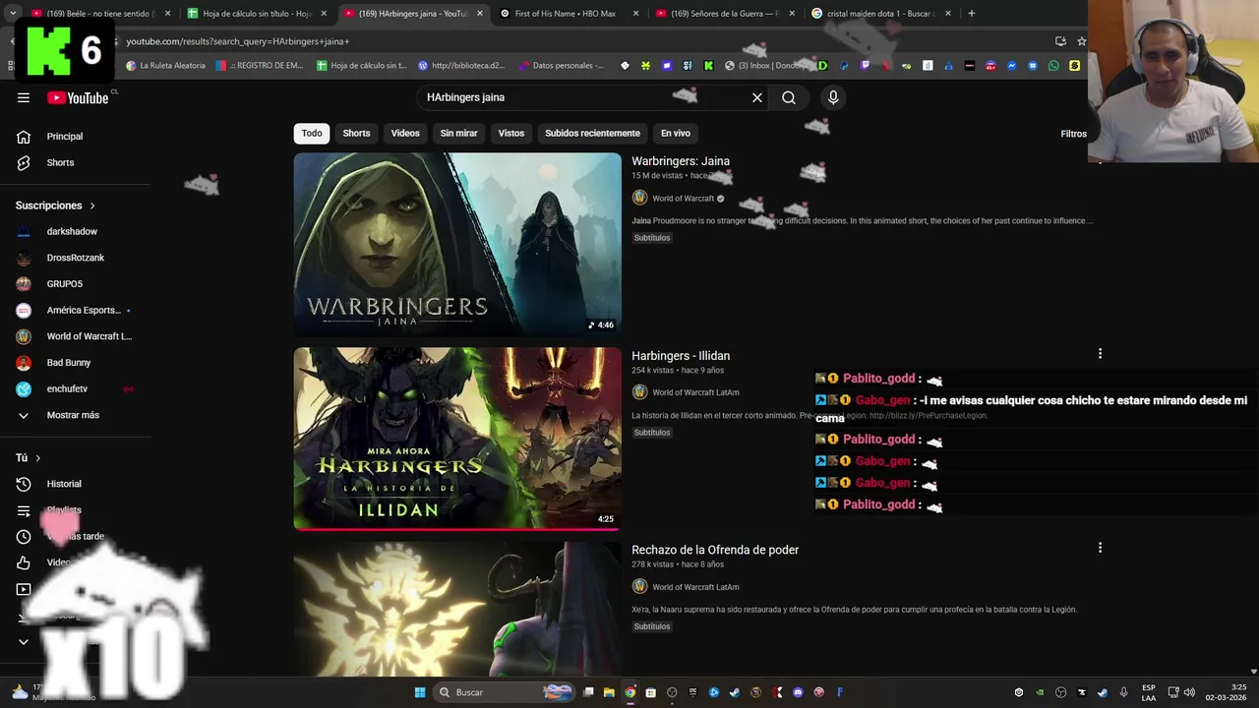
Task: Open World of Warcraft LatAm under Rechazo
Action: click(695, 587)
